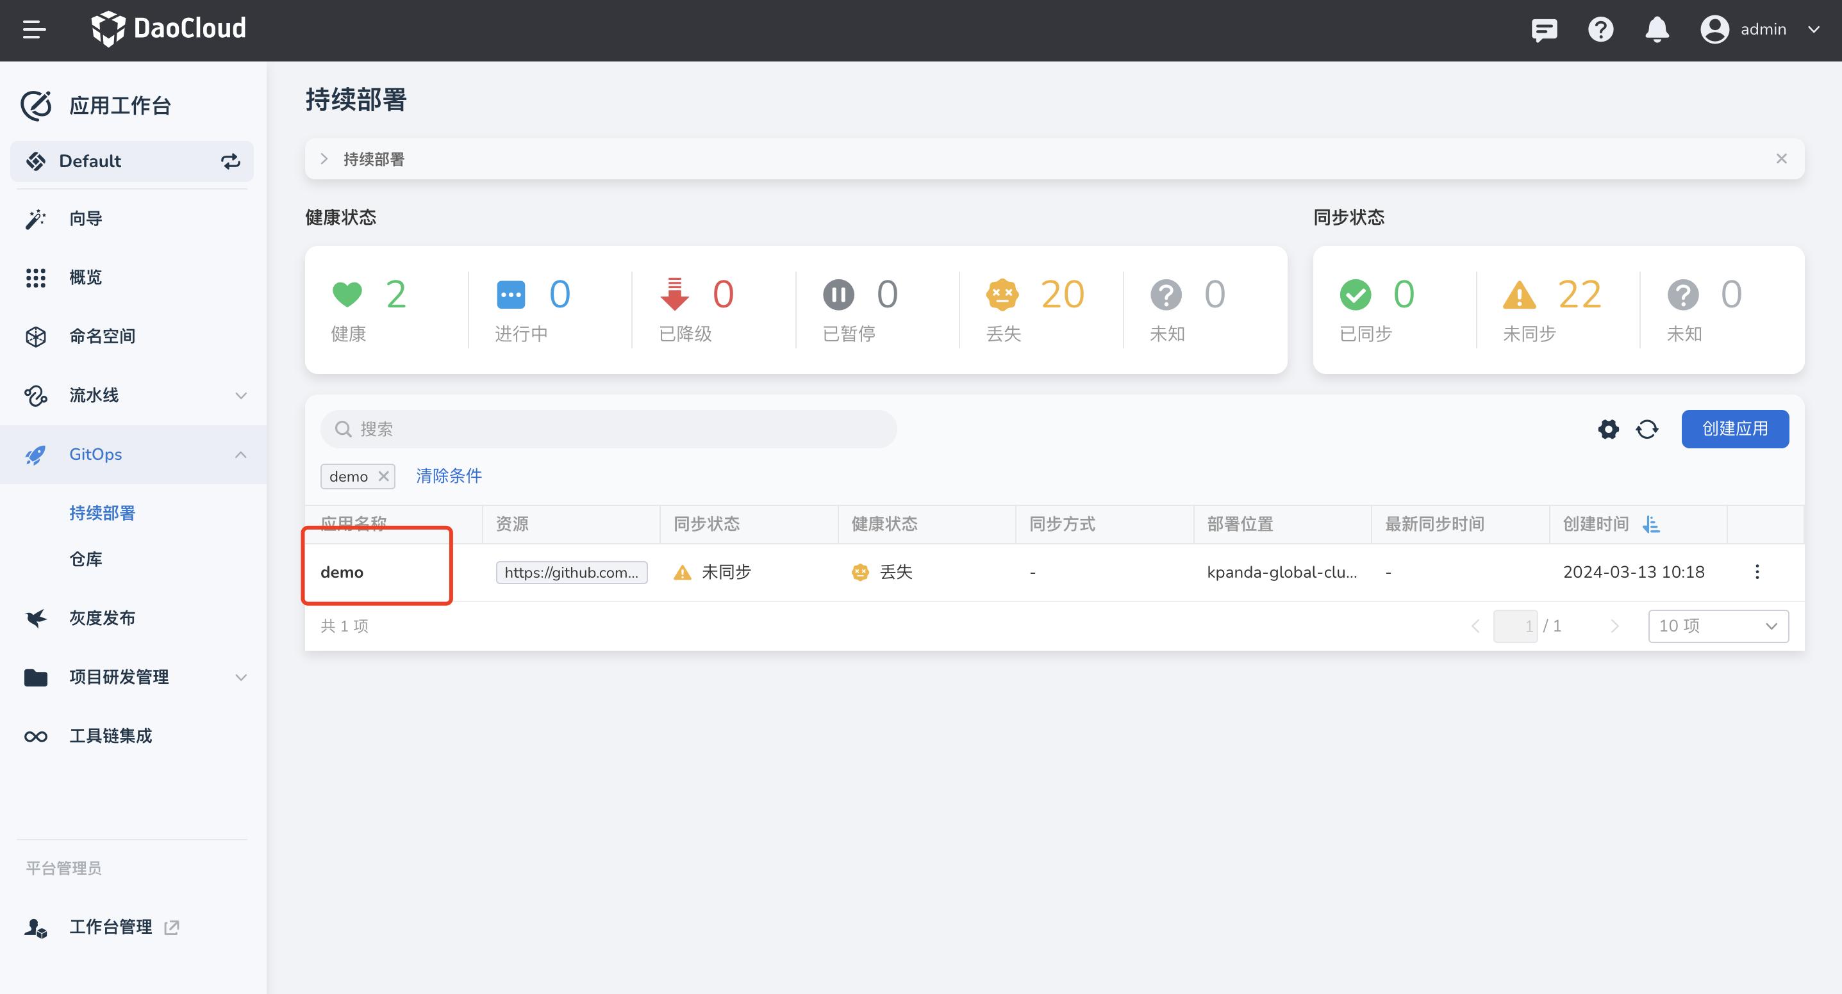Sort by creation time icon
The height and width of the screenshot is (994, 1842).
point(1651,525)
